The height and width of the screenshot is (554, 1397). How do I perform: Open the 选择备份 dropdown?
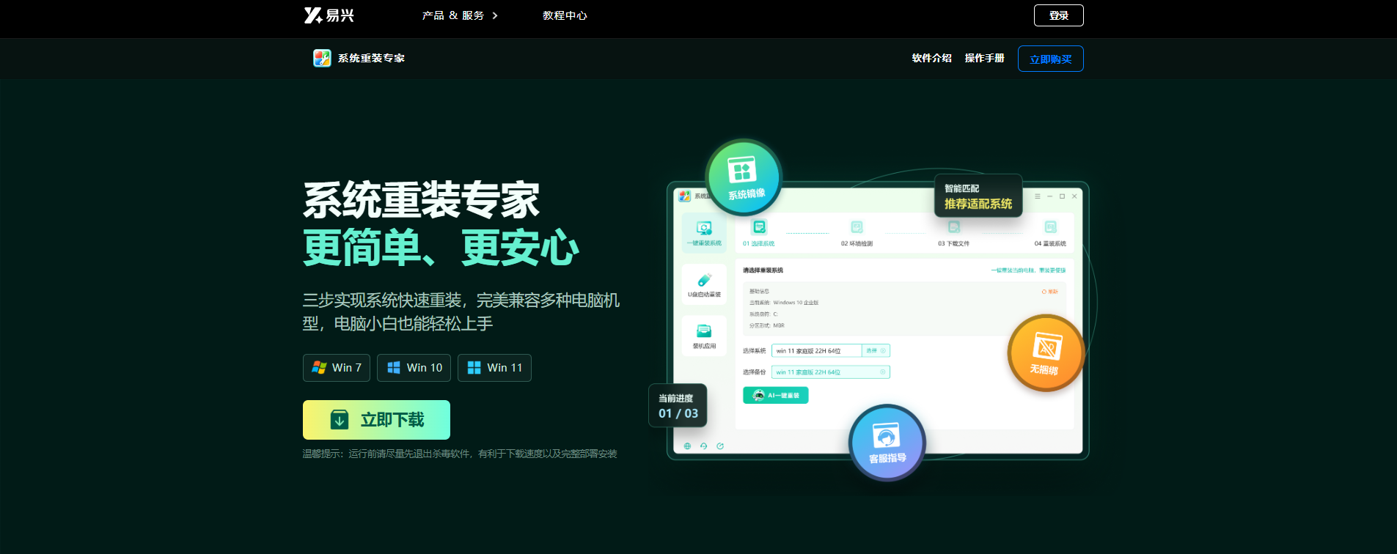831,372
